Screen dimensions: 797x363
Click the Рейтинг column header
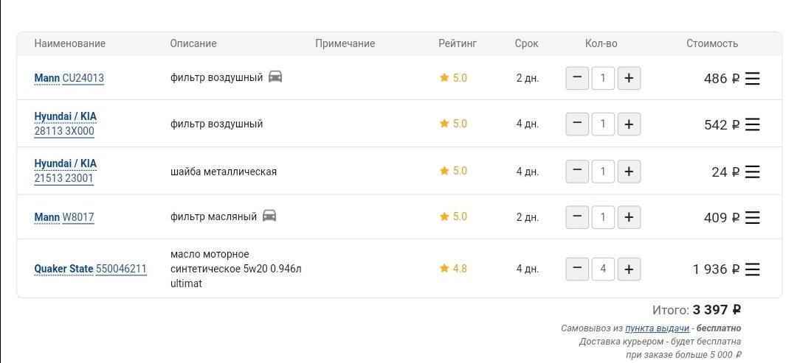[458, 43]
